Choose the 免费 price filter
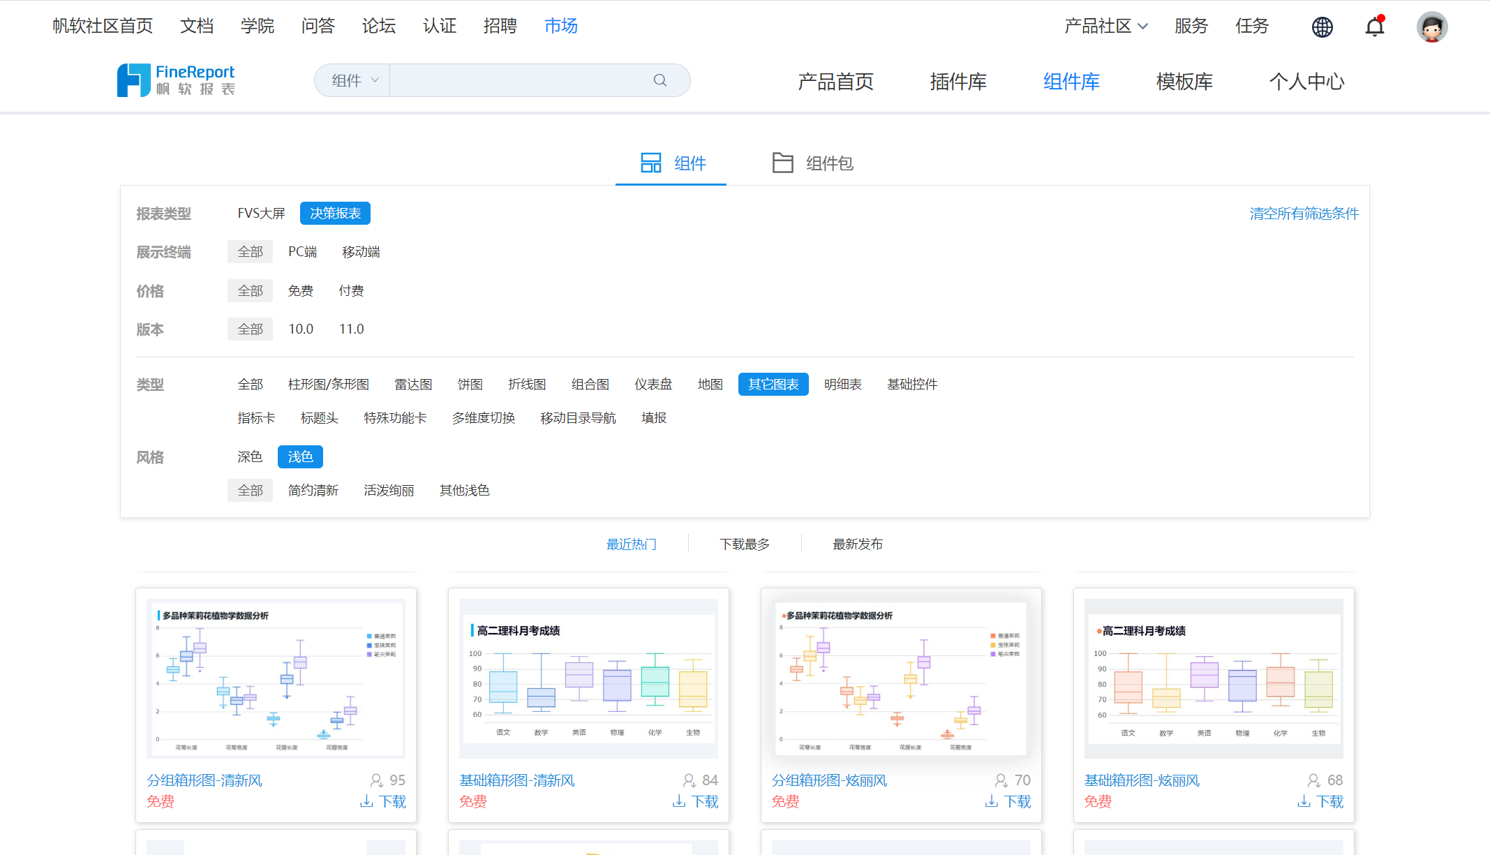Viewport: 1490px width, 855px height. coord(301,290)
